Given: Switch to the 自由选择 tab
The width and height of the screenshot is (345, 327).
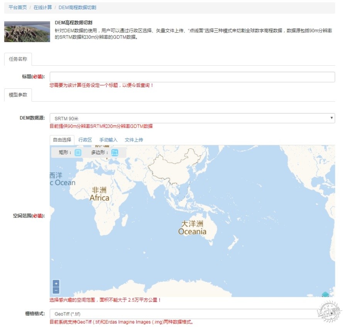Looking at the screenshot, I should point(62,140).
